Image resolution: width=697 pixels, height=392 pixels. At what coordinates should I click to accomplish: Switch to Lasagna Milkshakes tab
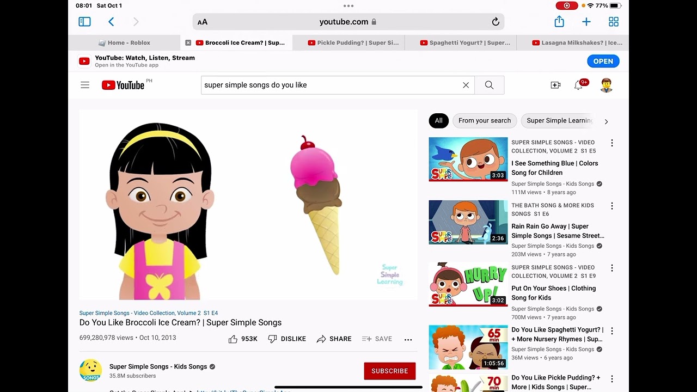573,42
